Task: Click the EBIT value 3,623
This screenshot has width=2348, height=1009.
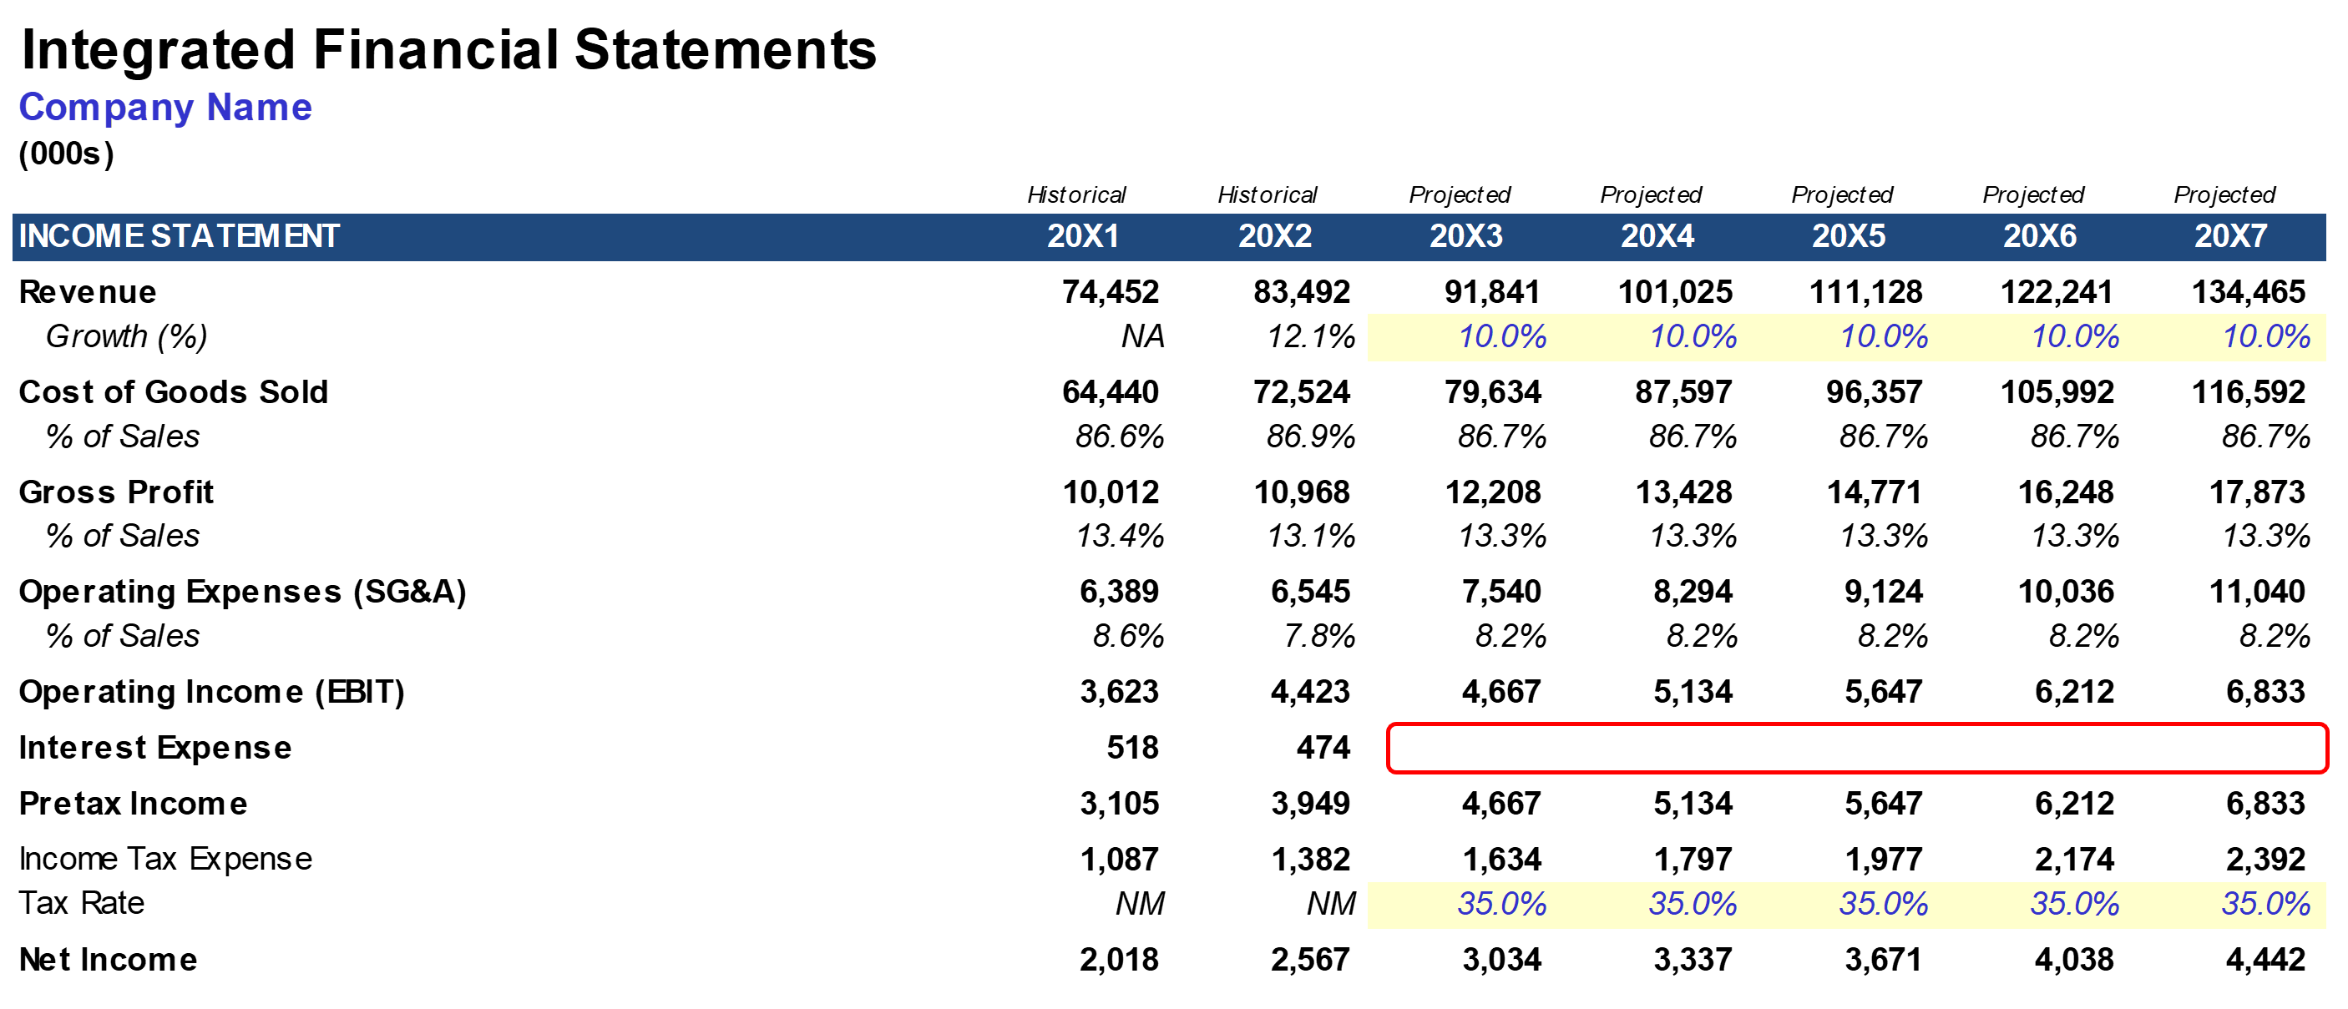Action: pos(1120,692)
